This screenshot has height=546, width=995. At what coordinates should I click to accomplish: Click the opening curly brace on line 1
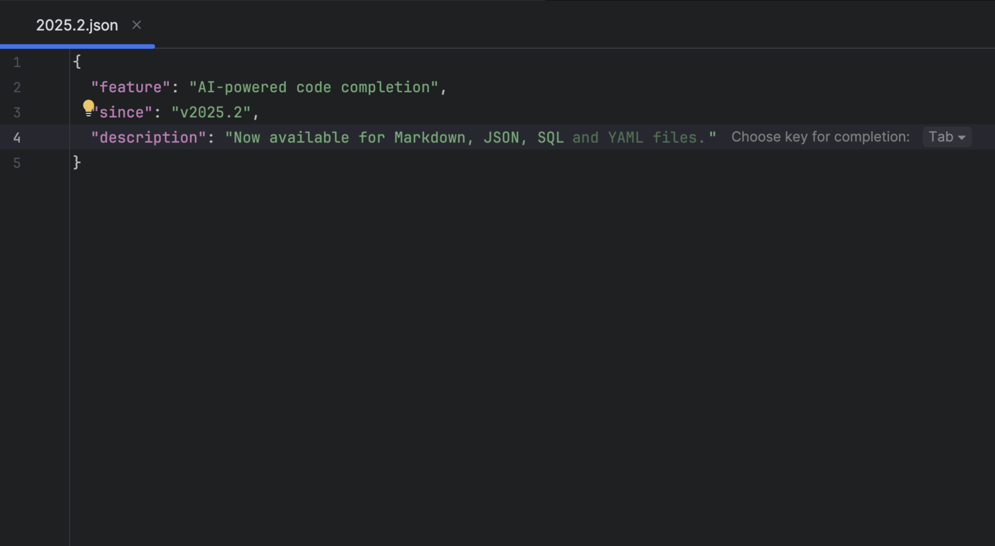77,62
